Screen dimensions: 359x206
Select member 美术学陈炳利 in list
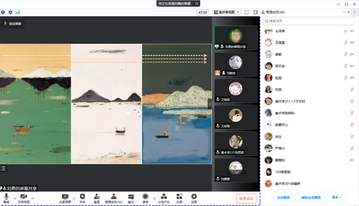[x=309, y=113]
